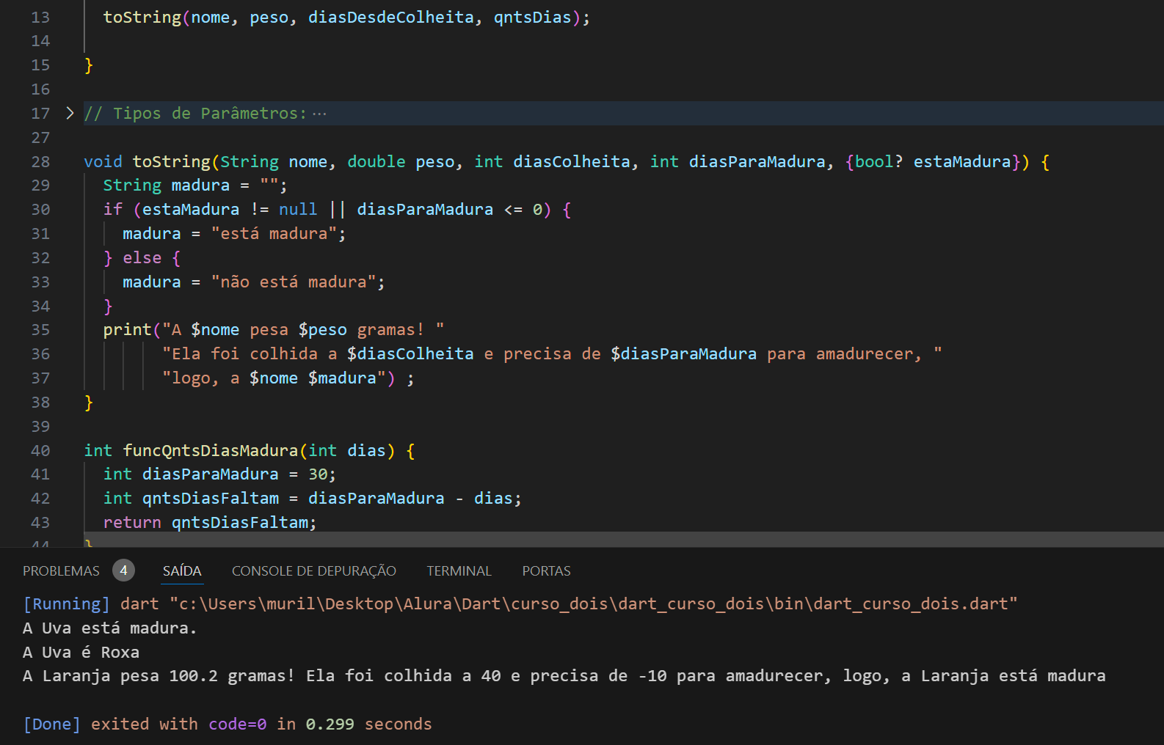Click the dart file path in the output
The height and width of the screenshot is (745, 1164).
(594, 603)
